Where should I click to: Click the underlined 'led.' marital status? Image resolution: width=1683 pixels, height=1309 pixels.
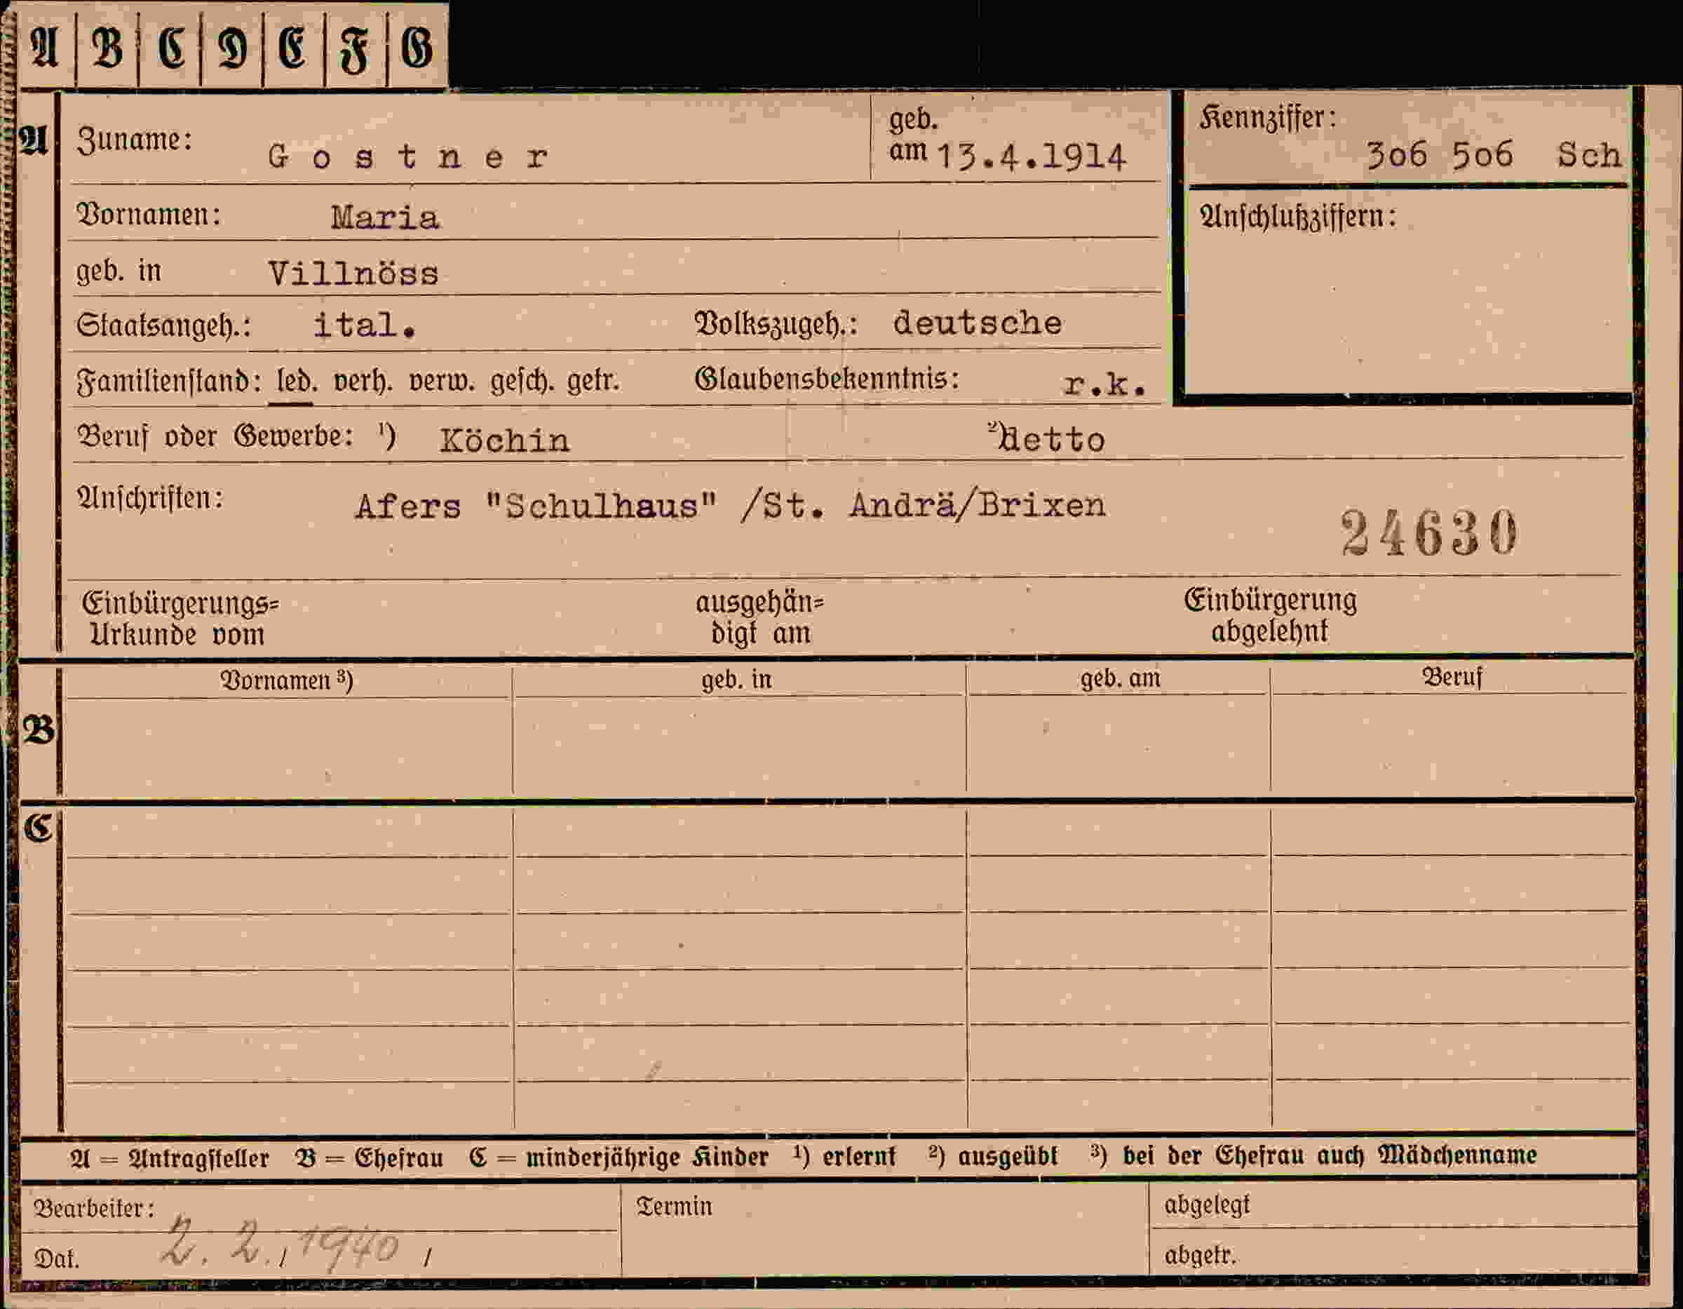point(297,381)
